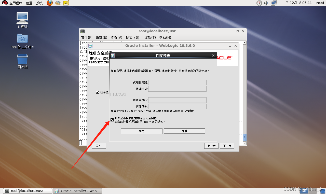The height and width of the screenshot is (194, 326).
Task: Open the terminal 终端(T) menu
Action: pyautogui.click(x=150, y=37)
